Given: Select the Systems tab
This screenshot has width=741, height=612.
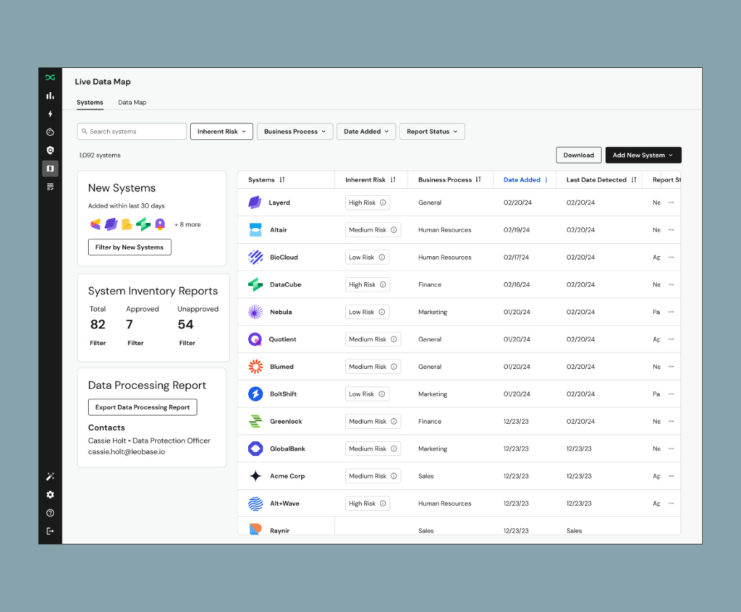Looking at the screenshot, I should (90, 103).
